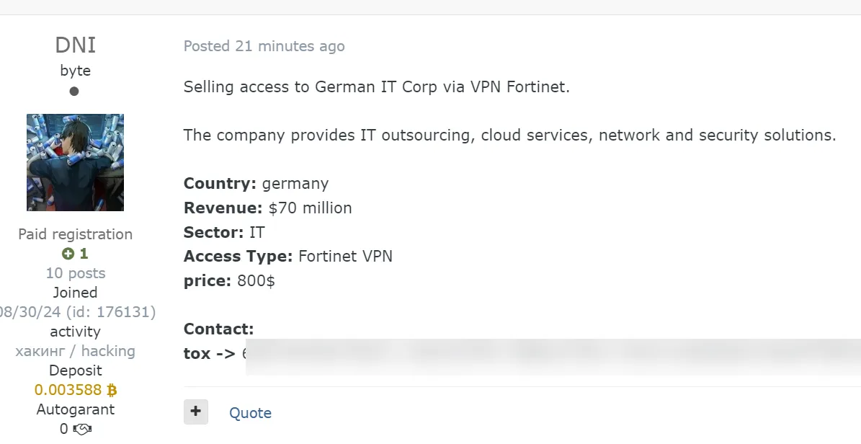Open the хакинг / hacking activity link

pyautogui.click(x=75, y=351)
